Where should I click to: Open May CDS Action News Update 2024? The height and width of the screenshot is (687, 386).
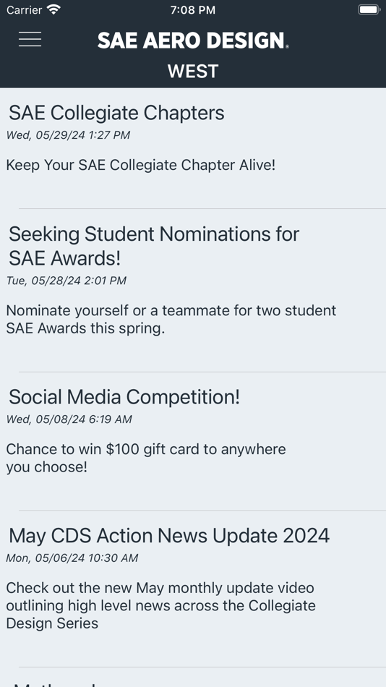coord(169,535)
